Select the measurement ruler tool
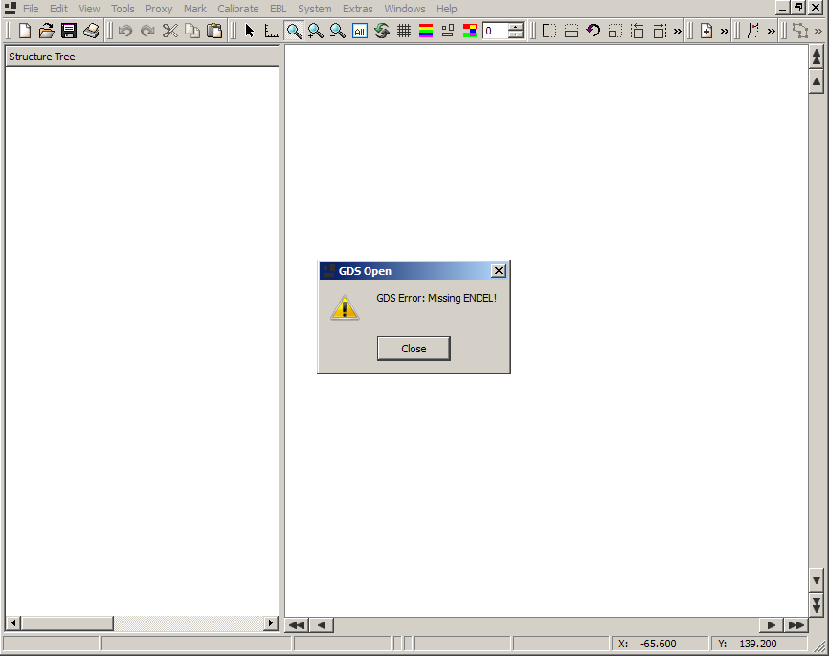Viewport: 829px width, 656px height. tap(271, 30)
